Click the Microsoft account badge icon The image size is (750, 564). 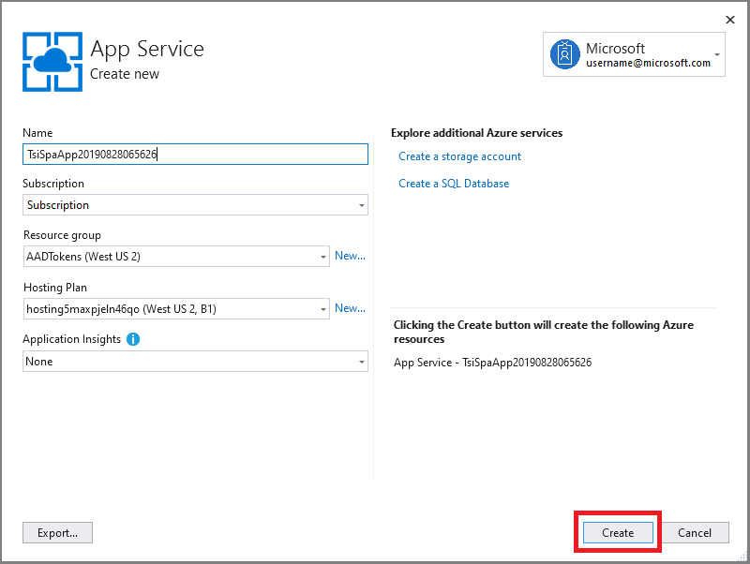564,55
